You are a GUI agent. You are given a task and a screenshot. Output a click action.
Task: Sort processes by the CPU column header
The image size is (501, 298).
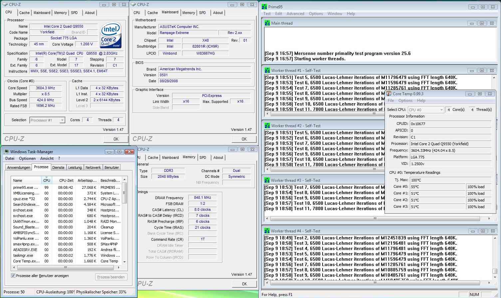pyautogui.click(x=47, y=180)
